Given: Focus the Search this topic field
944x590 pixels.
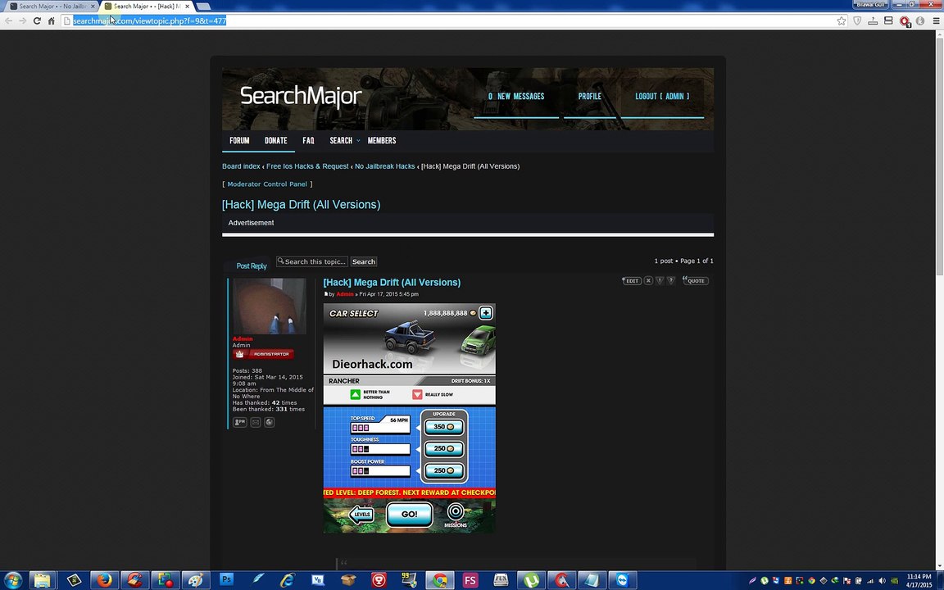Looking at the screenshot, I should (312, 262).
